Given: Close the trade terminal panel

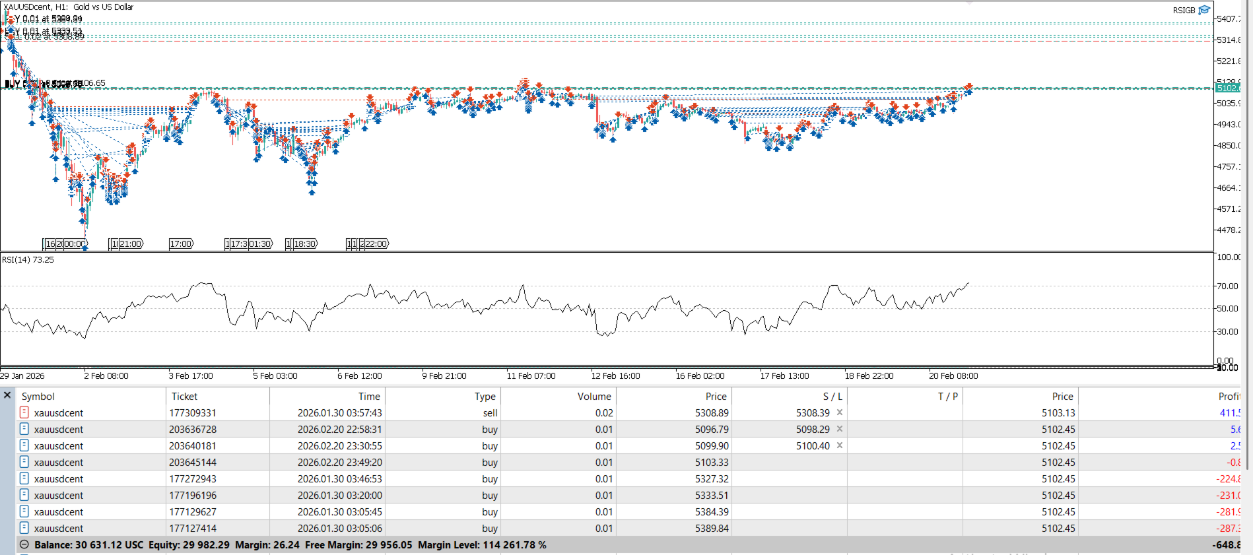Looking at the screenshot, I should click(7, 395).
